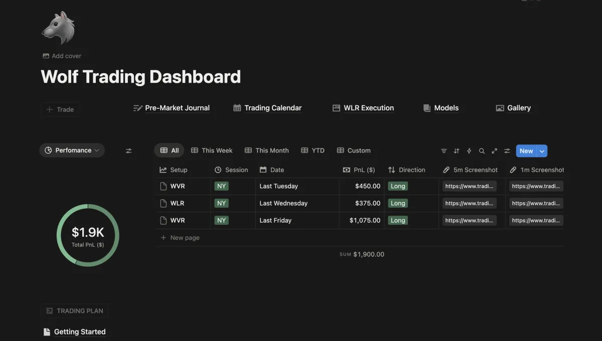
Task: Open the Perfomance view dropdown
Action: coord(72,150)
